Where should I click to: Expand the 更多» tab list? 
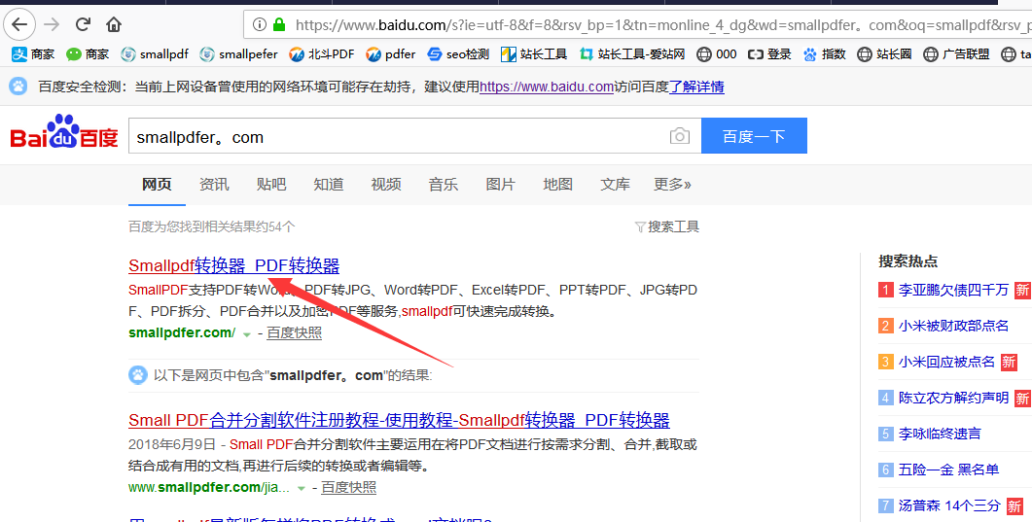coord(672,184)
